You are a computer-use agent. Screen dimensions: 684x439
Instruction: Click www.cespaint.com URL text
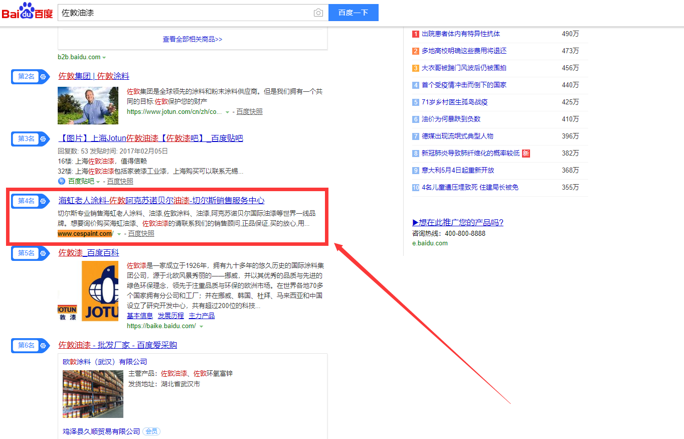coord(86,234)
